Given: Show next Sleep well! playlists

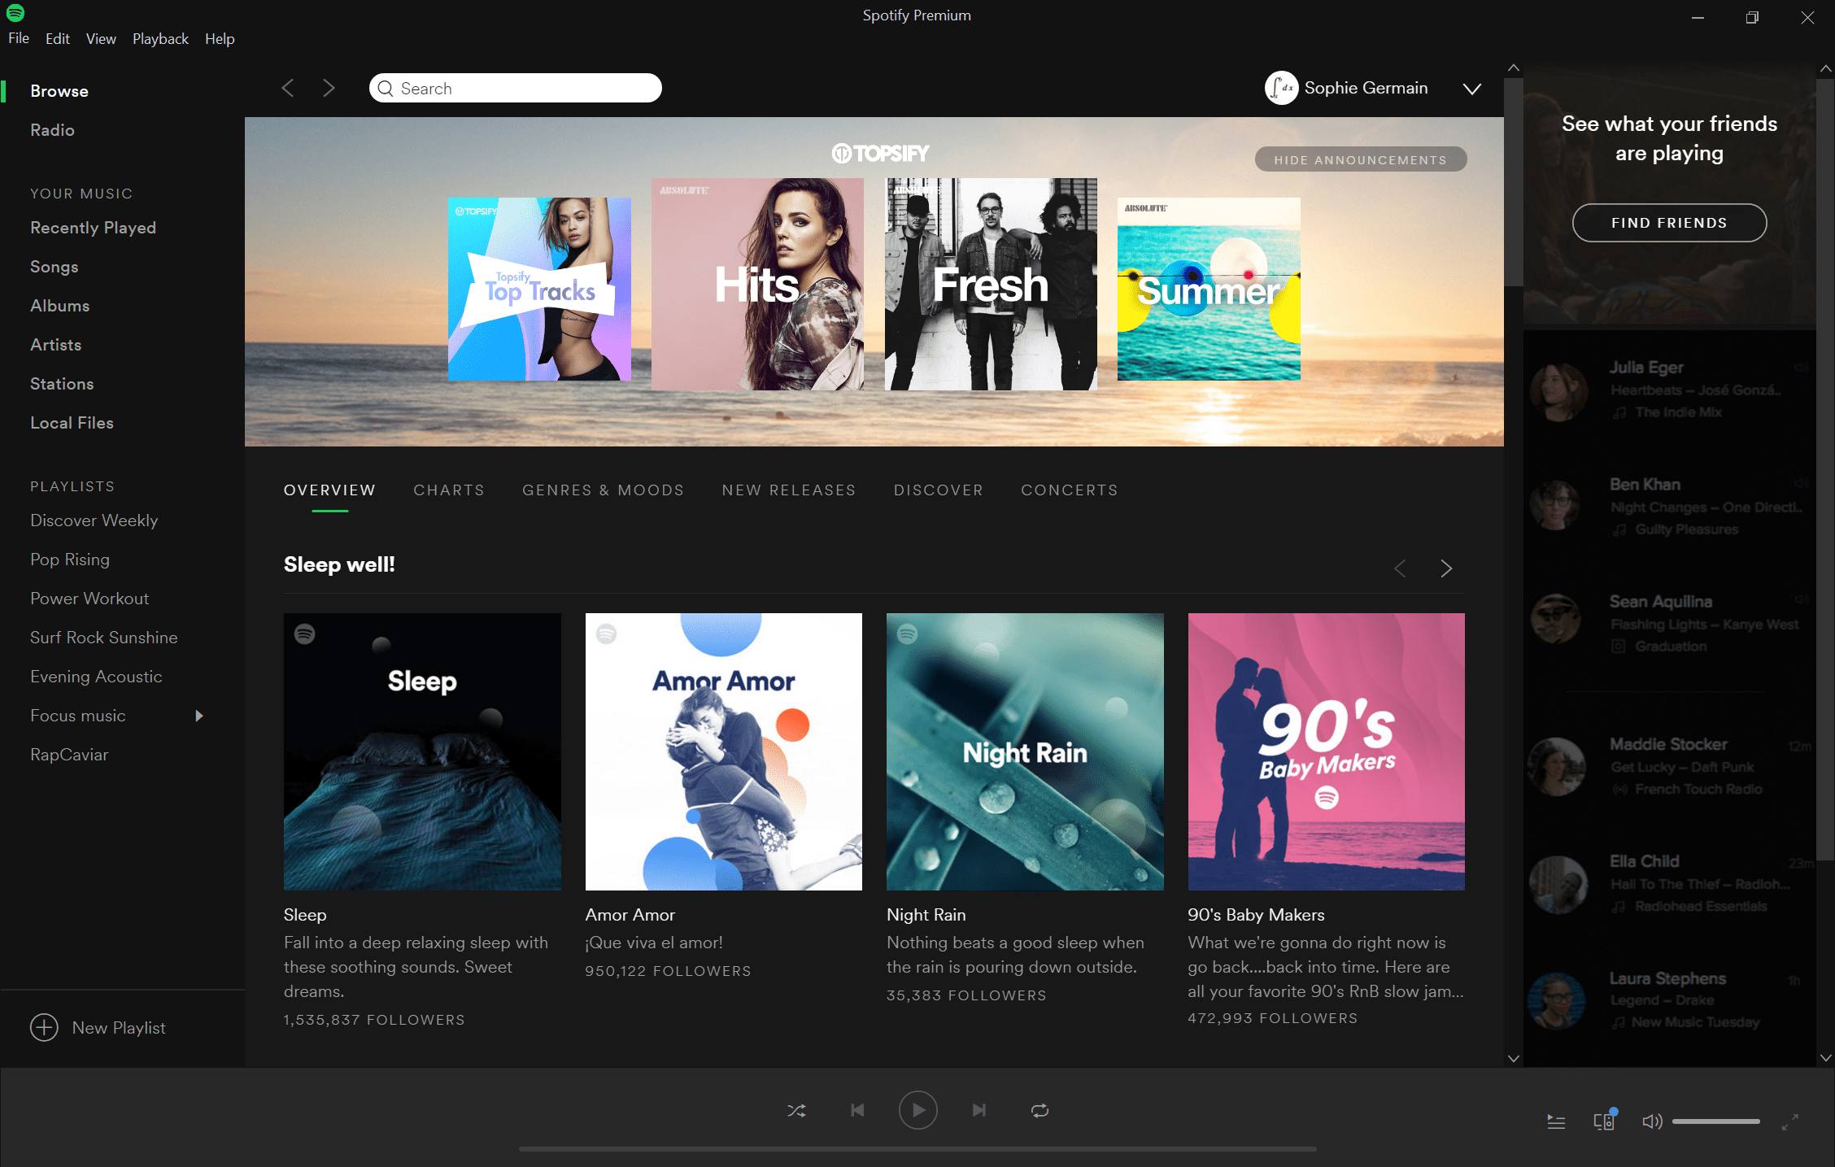Looking at the screenshot, I should (x=1446, y=568).
